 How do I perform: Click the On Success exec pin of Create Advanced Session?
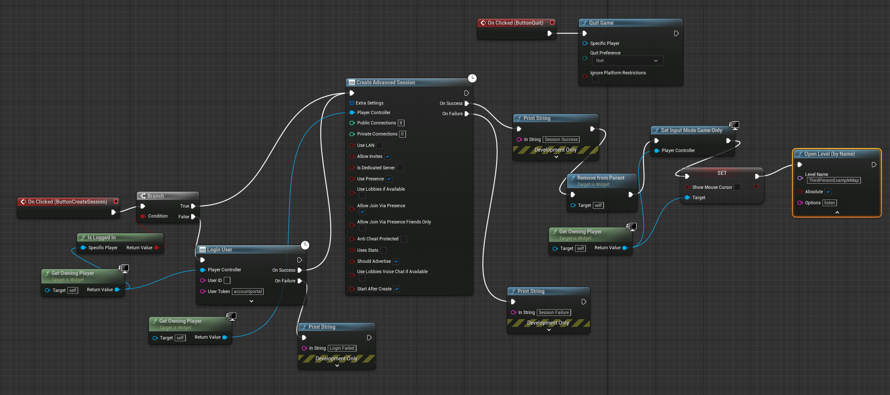click(x=467, y=103)
